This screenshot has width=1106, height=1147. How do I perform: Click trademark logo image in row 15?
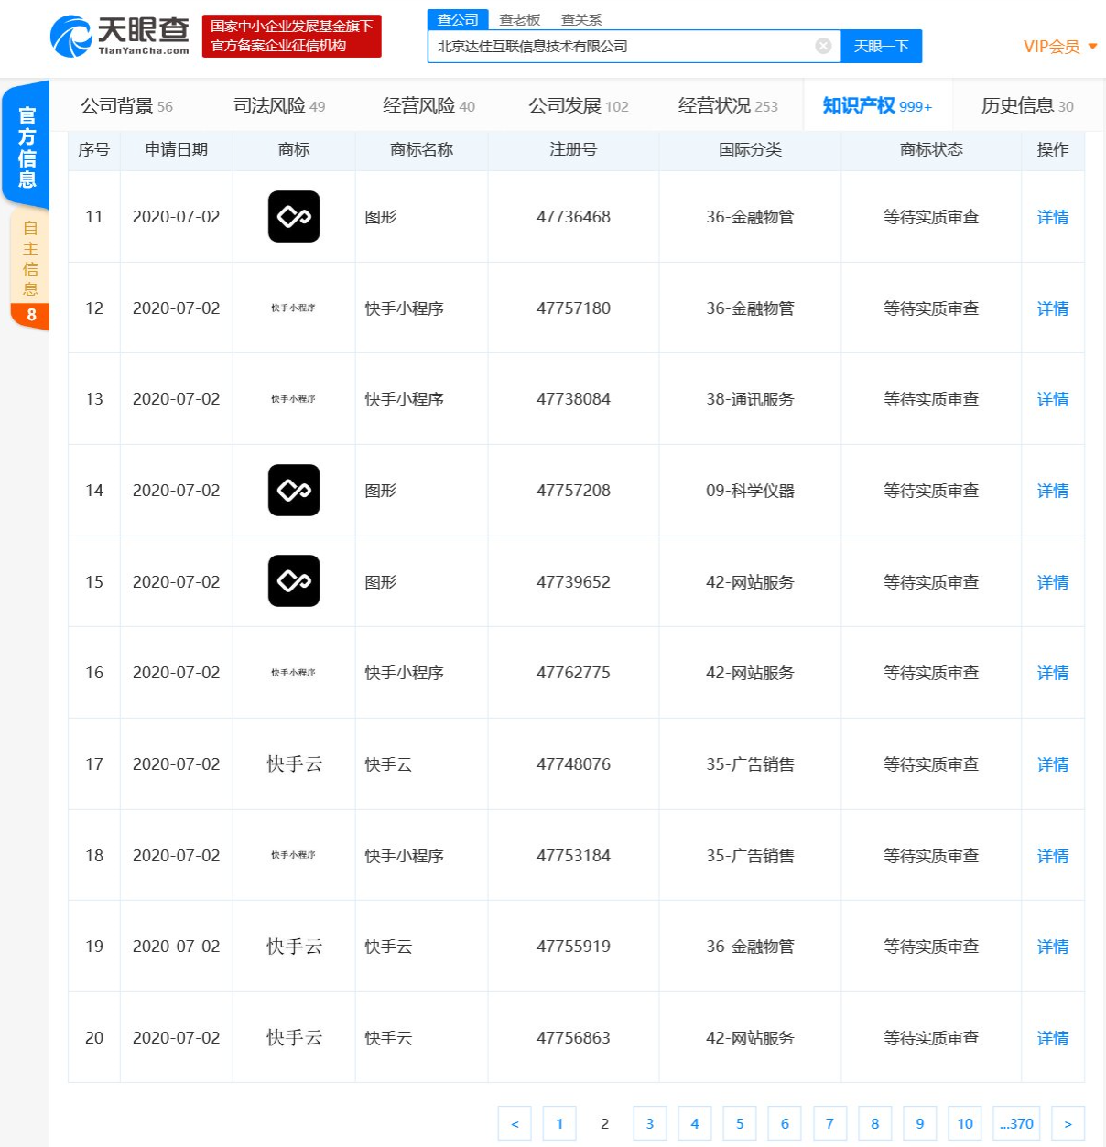tap(294, 581)
